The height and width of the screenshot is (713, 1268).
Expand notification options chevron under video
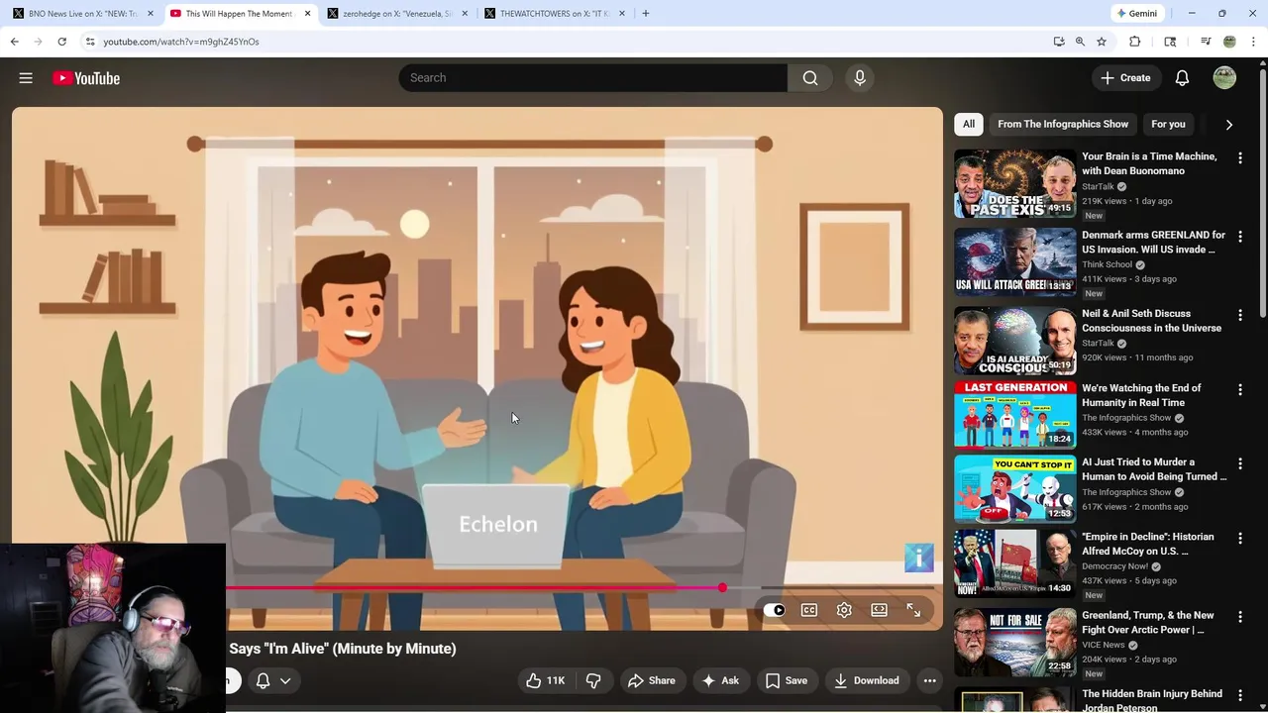click(285, 680)
